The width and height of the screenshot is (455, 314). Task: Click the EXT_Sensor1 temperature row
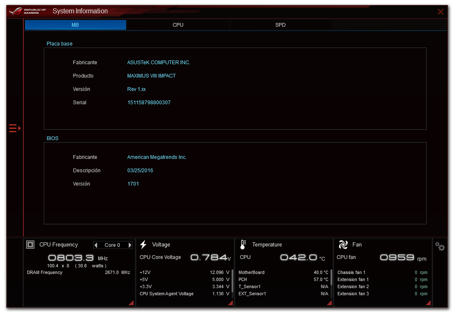pyautogui.click(x=283, y=294)
